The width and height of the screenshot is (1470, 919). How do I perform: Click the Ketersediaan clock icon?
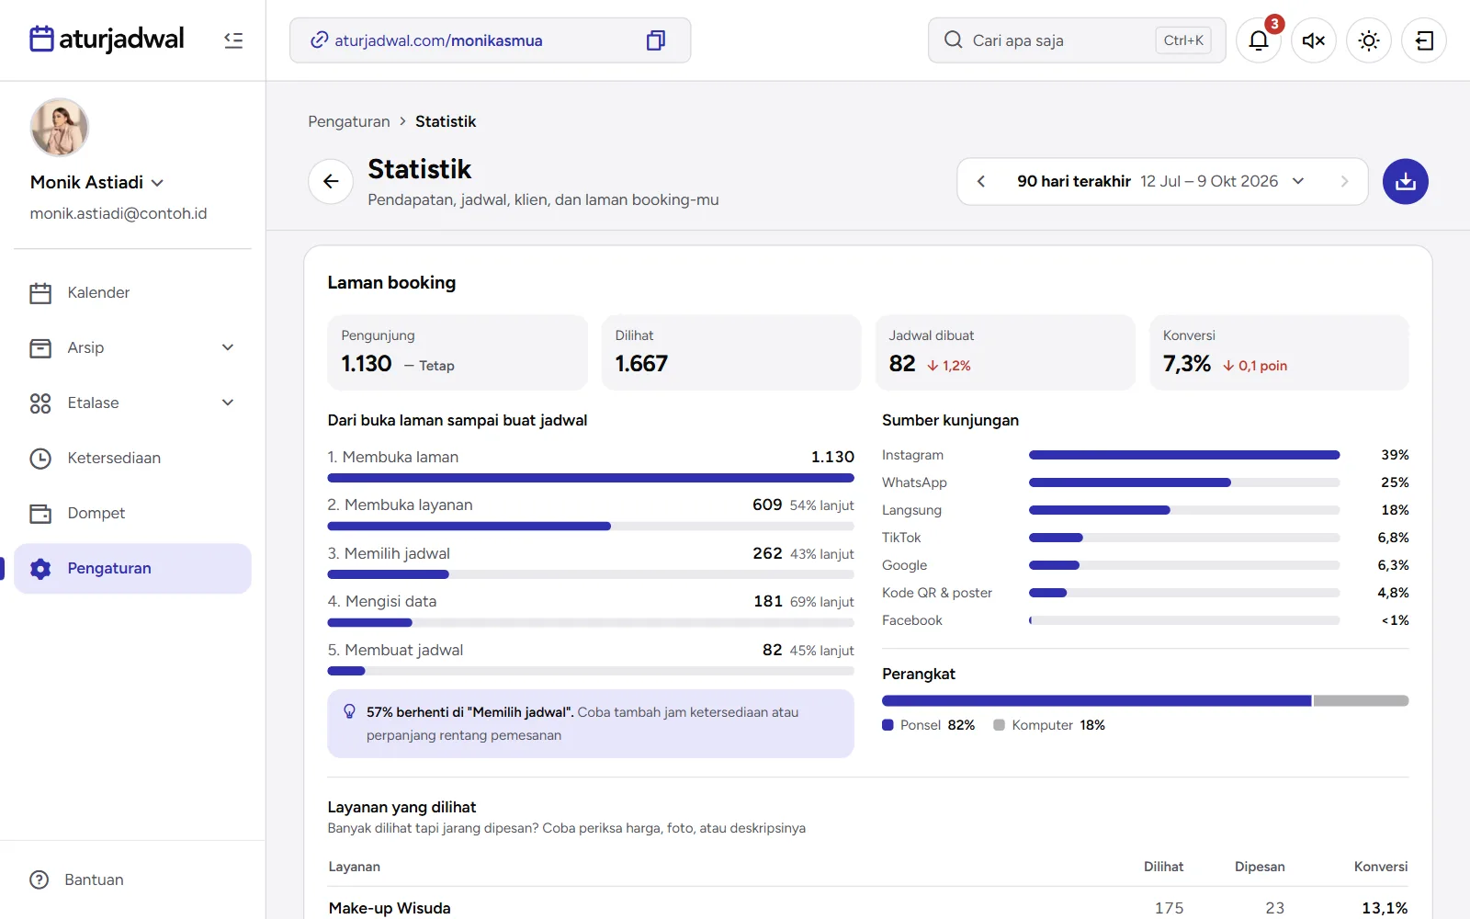[40, 458]
